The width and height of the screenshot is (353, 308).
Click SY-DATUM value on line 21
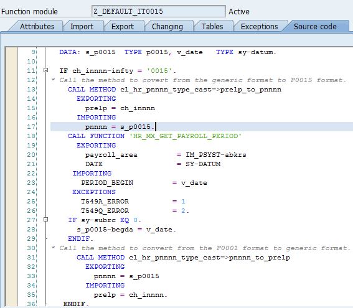coord(203,164)
